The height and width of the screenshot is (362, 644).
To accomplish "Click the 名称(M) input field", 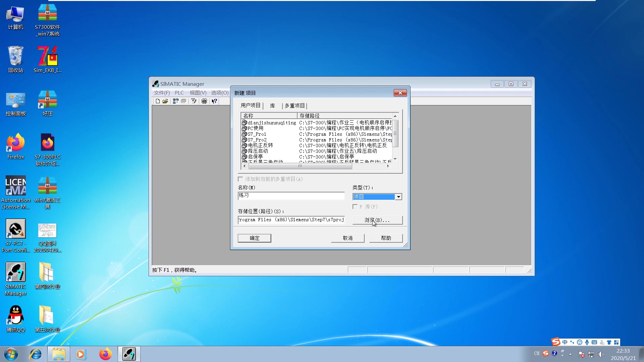I will click(291, 196).
